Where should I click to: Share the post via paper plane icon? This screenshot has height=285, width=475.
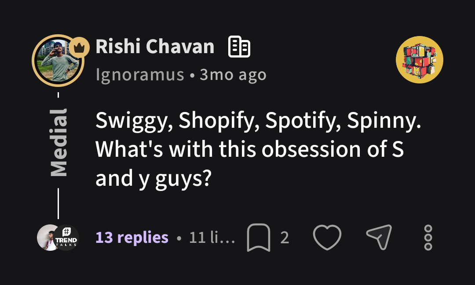(x=379, y=238)
